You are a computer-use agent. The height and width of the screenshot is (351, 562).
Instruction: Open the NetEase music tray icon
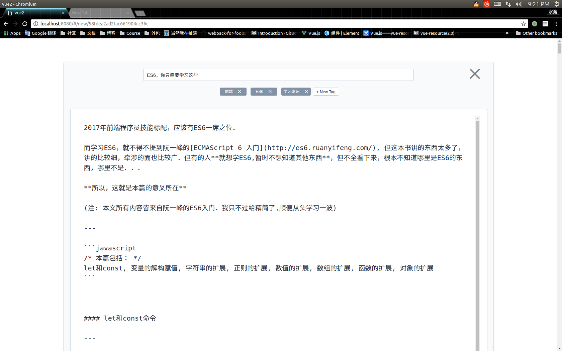[x=487, y=4]
